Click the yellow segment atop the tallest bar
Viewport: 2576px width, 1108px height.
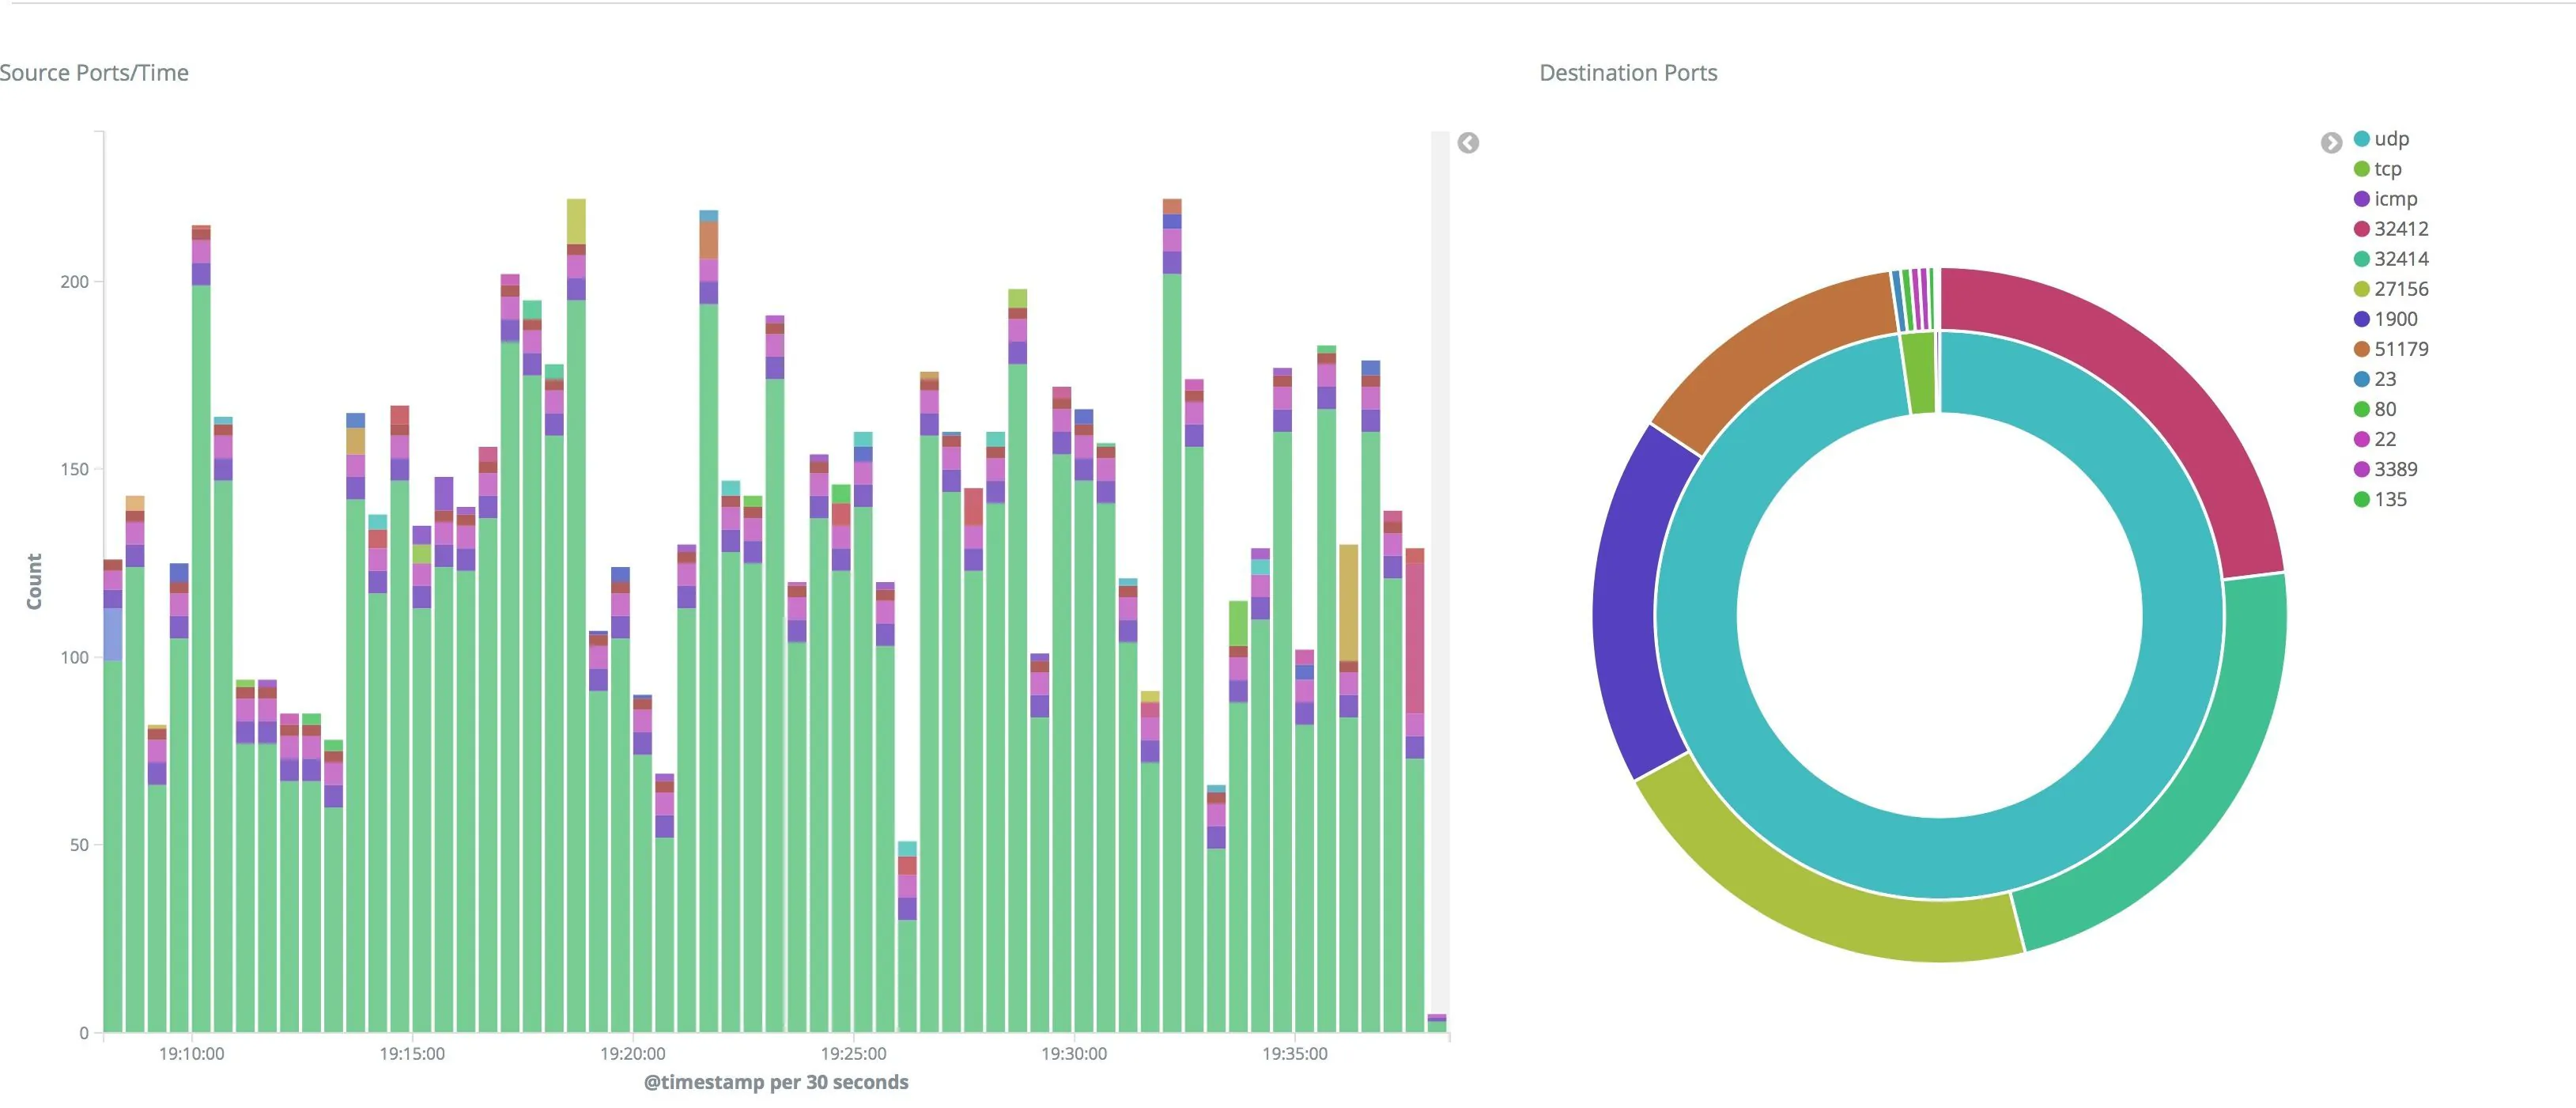click(576, 221)
